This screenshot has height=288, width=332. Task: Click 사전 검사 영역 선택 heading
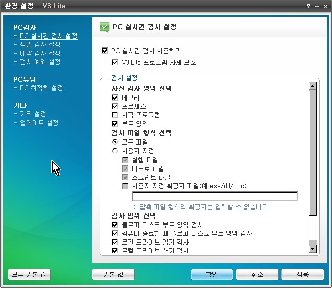click(x=141, y=88)
